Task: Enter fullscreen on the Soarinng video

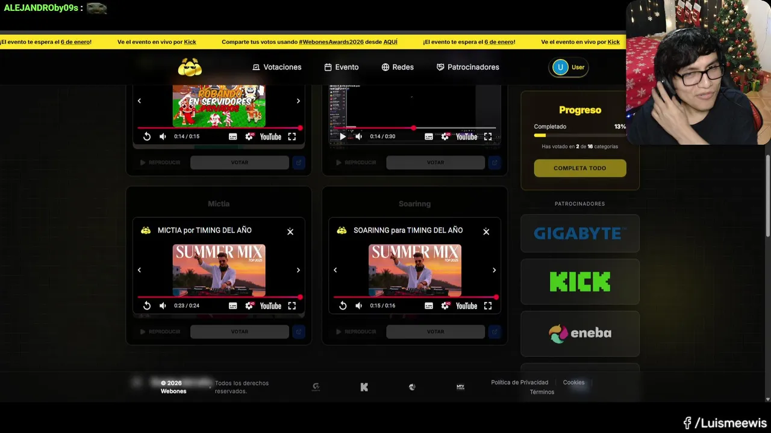Action: pos(488,306)
